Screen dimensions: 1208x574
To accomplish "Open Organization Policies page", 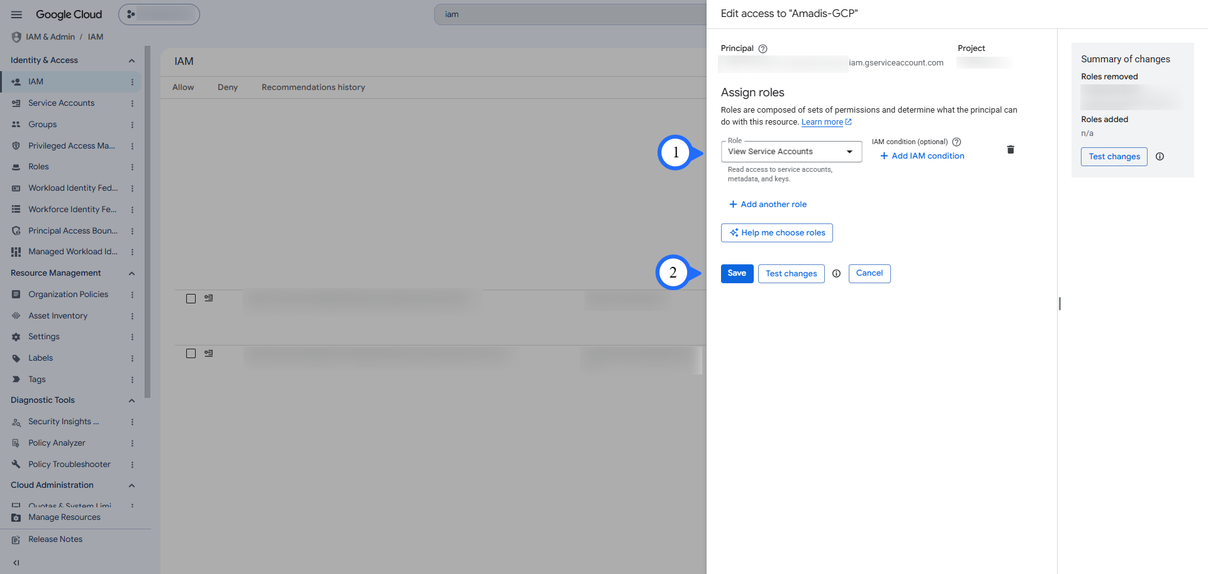I will 68,295.
